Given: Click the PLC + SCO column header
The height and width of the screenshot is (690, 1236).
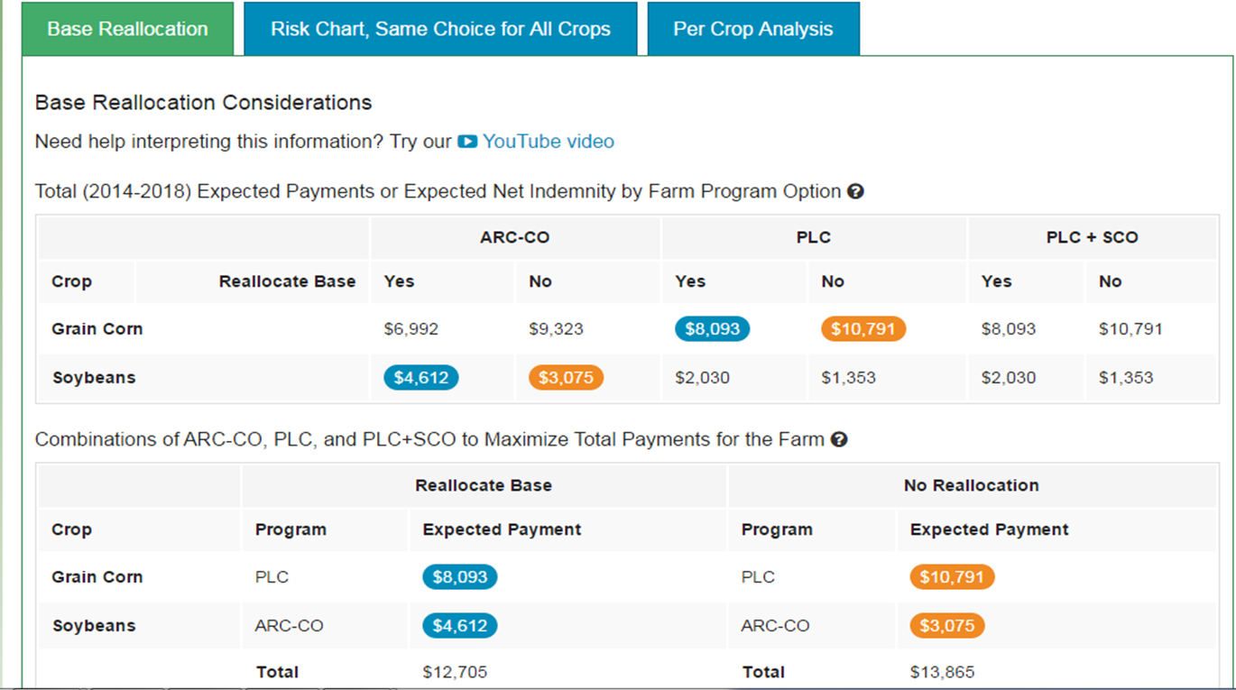Looking at the screenshot, I should point(1092,238).
